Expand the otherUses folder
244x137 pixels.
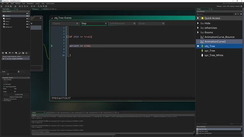198,28
